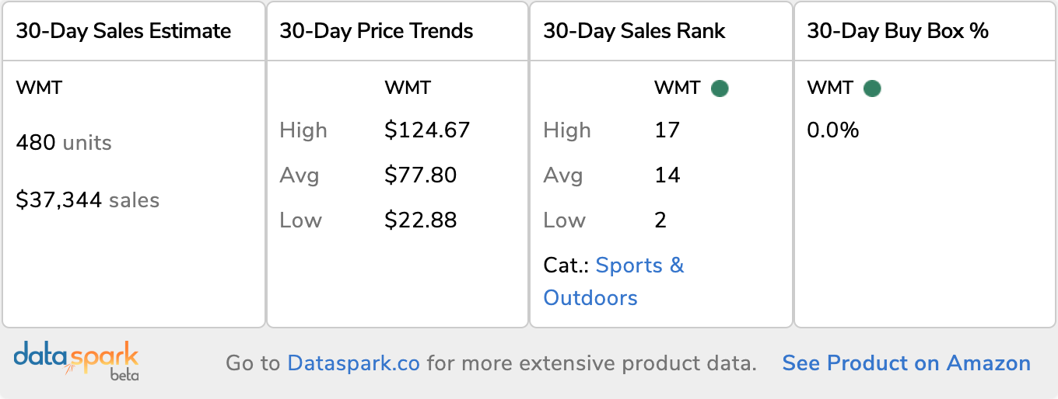The image size is (1058, 399).
Task: Click the 0.0% Buy Box value
Action: click(x=833, y=130)
